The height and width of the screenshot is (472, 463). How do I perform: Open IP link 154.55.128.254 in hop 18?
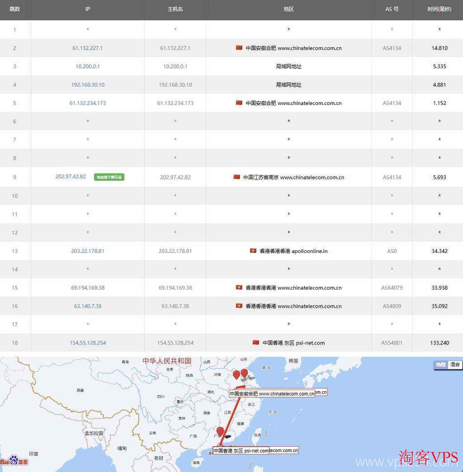point(88,343)
